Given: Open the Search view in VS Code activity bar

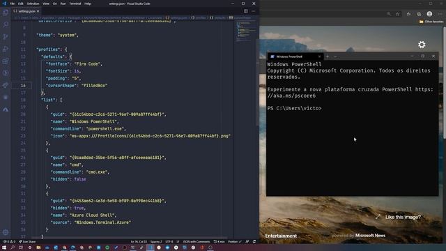Looking at the screenshot, I should (x=6, y=24).
